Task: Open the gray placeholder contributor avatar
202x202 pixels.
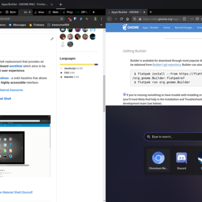Action: [x=63, y=44]
